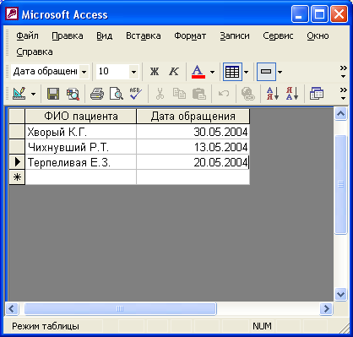Switch to design view icon
Viewport: 353px width, 337px height.
point(19,94)
